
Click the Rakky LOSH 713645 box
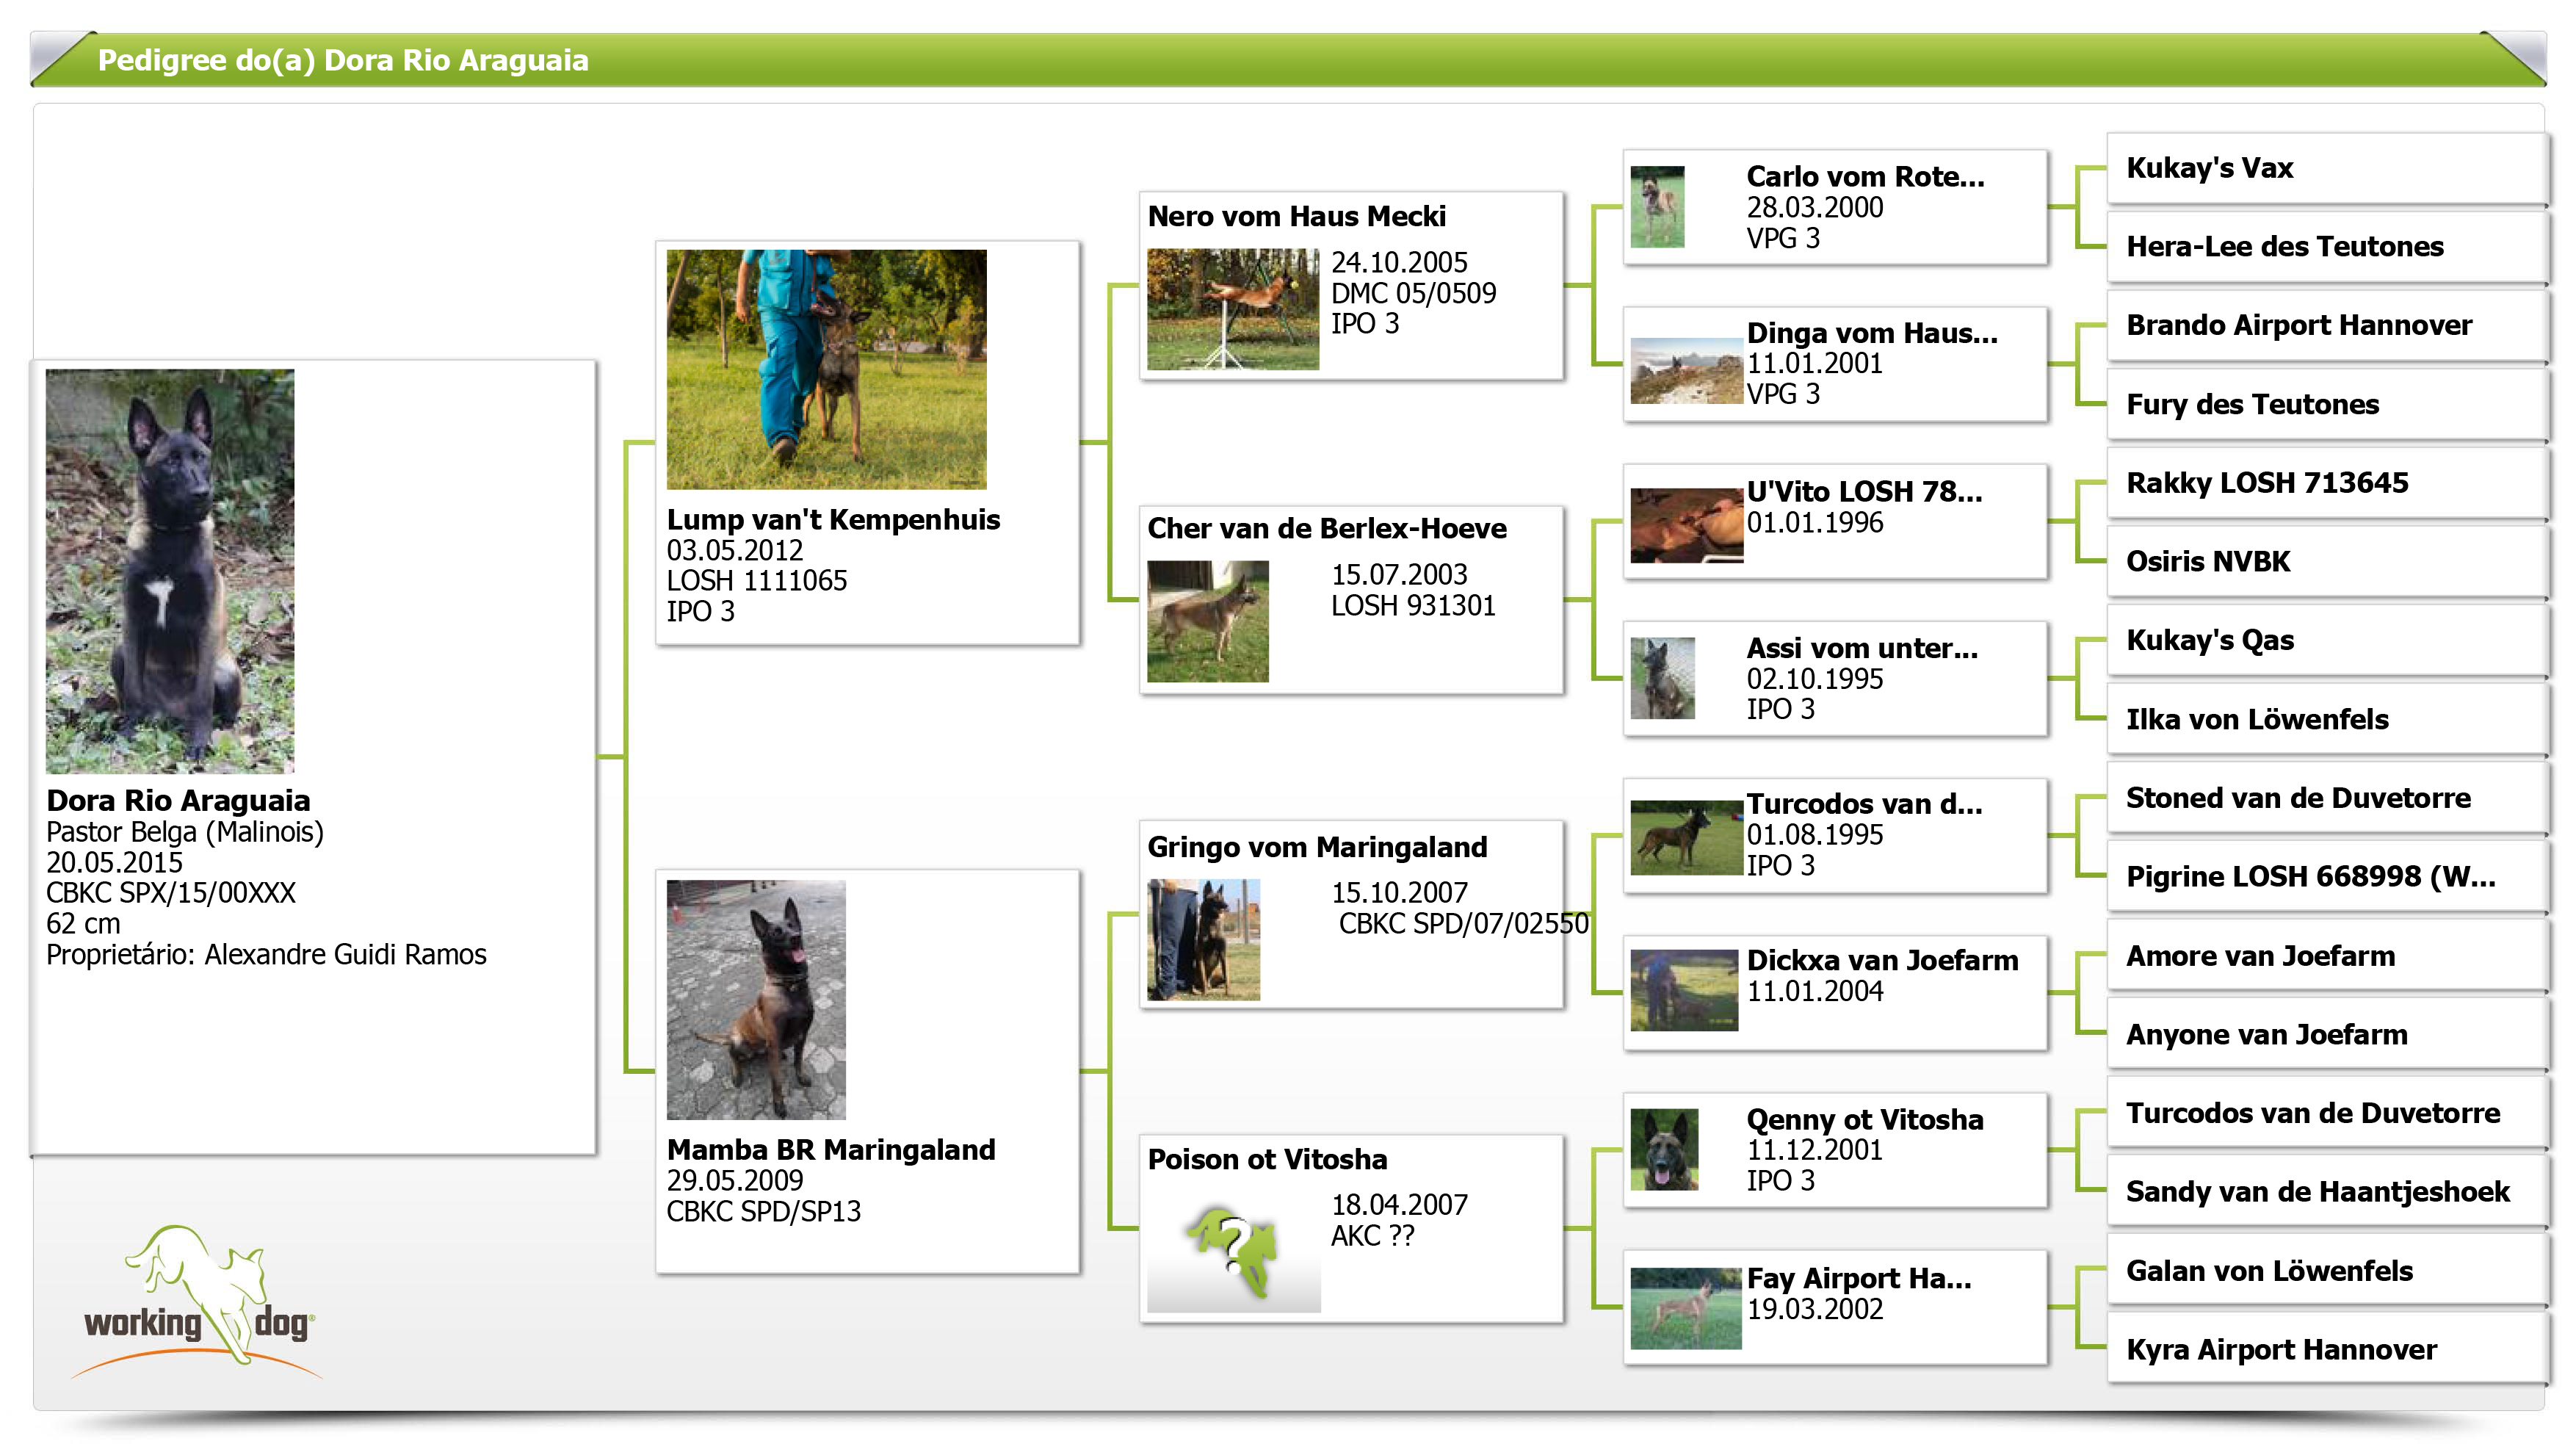click(x=2326, y=483)
